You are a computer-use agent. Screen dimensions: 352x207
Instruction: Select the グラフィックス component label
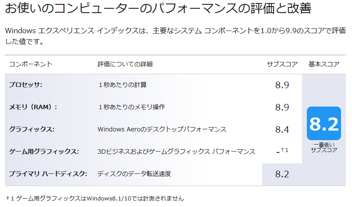(x=32, y=129)
